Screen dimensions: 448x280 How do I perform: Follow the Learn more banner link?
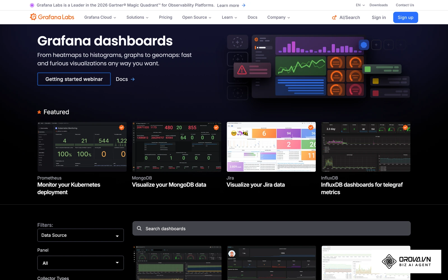pyautogui.click(x=228, y=5)
